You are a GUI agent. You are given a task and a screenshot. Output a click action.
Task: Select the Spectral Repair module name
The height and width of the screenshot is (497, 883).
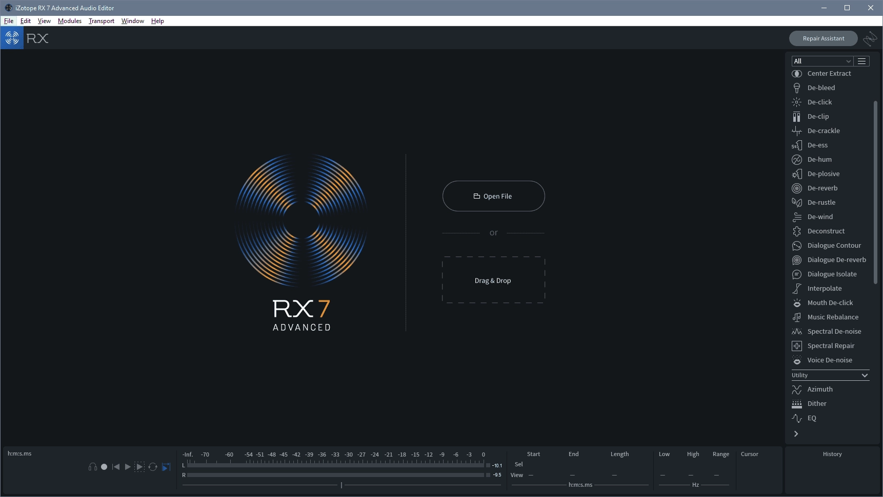(831, 346)
